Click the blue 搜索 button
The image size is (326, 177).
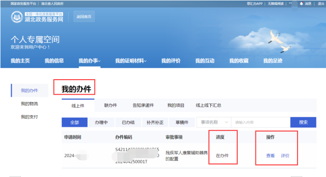coord(303,122)
